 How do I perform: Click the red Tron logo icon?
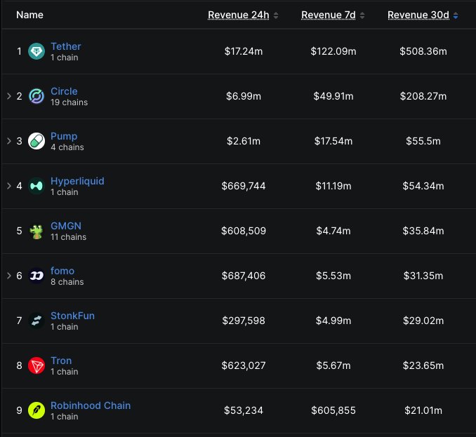37,365
